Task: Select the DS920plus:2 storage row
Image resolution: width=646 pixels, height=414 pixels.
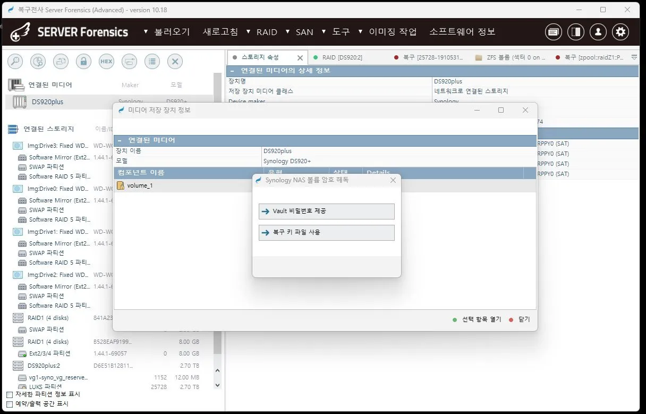Action: pos(106,366)
